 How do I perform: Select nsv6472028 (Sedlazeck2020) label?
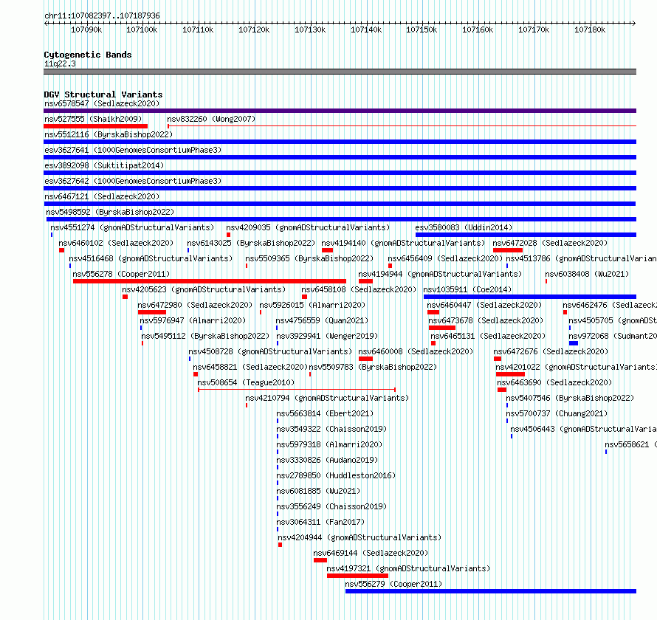(x=550, y=243)
